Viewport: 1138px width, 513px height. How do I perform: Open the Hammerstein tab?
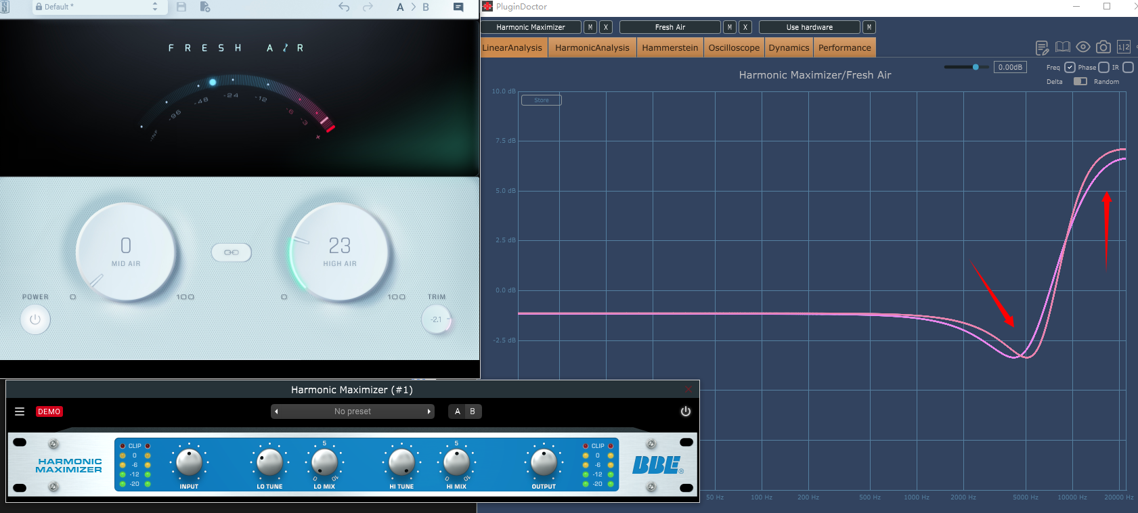(670, 47)
